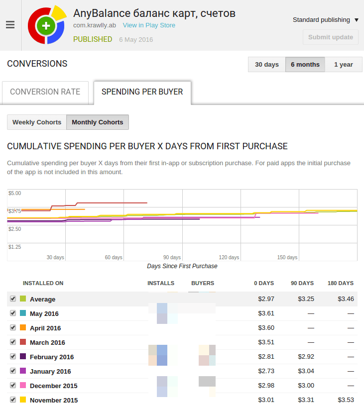
Task: Toggle the March 2016 cohort checkbox
Action: (13, 342)
